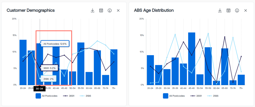Select the 55-59 bar in Customer Demographics
The height and width of the screenshot is (107, 255).
[81, 64]
